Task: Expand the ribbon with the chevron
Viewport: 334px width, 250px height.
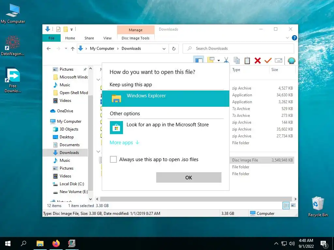Action: click(x=287, y=38)
